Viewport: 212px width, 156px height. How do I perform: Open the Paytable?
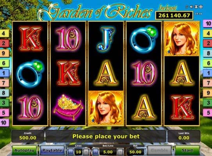(52, 150)
